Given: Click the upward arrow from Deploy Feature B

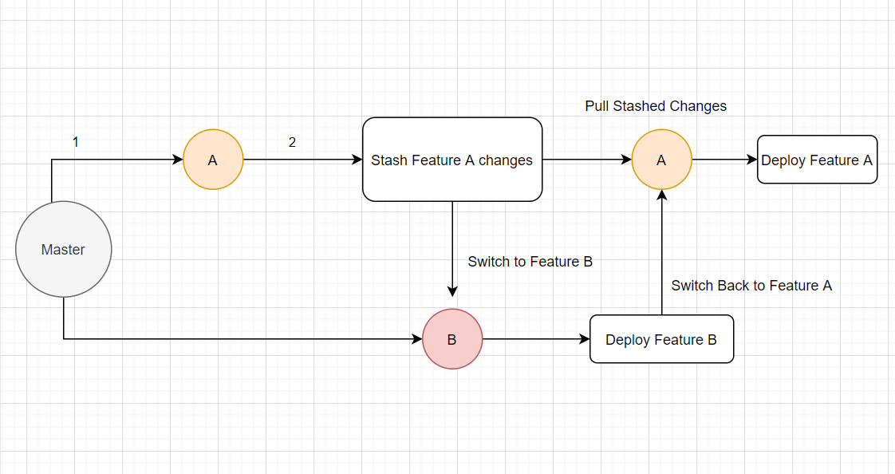Looking at the screenshot, I should coord(661,255).
